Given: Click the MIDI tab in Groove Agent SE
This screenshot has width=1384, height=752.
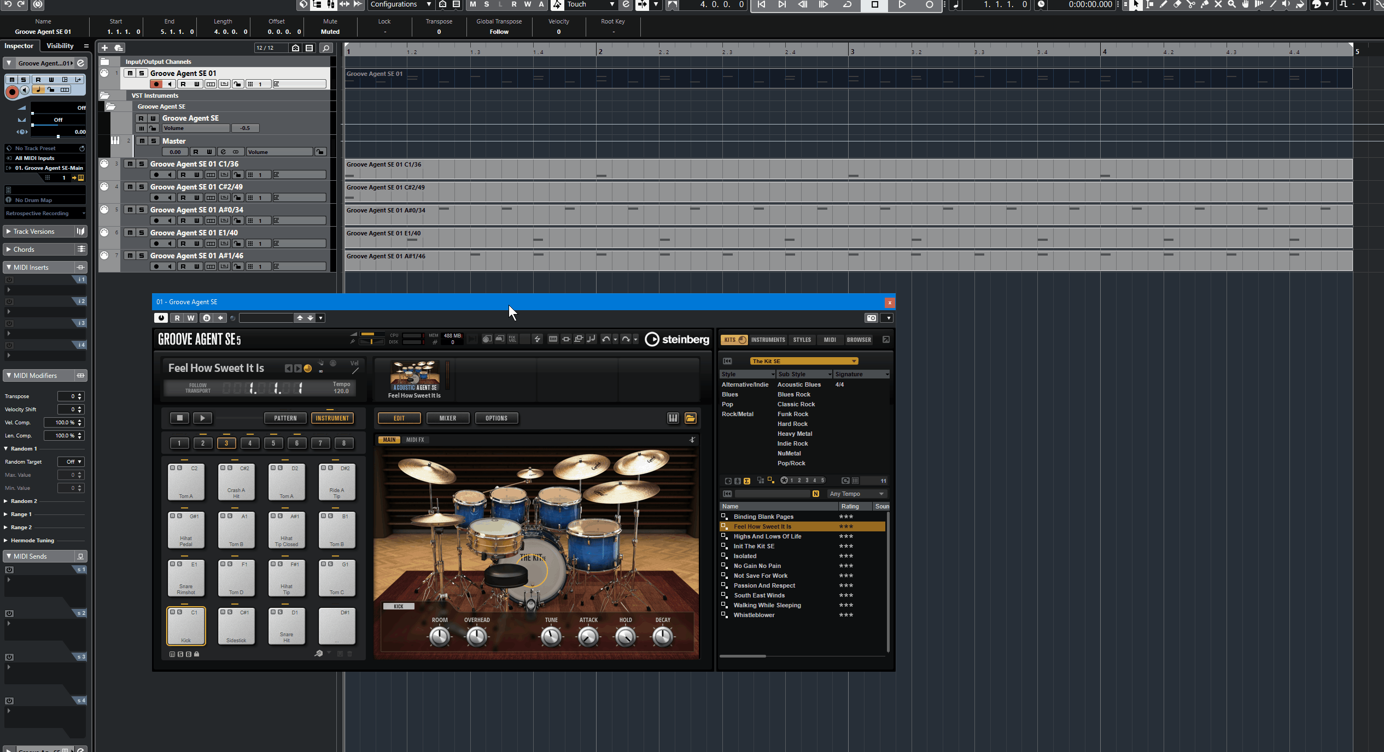Looking at the screenshot, I should [830, 339].
